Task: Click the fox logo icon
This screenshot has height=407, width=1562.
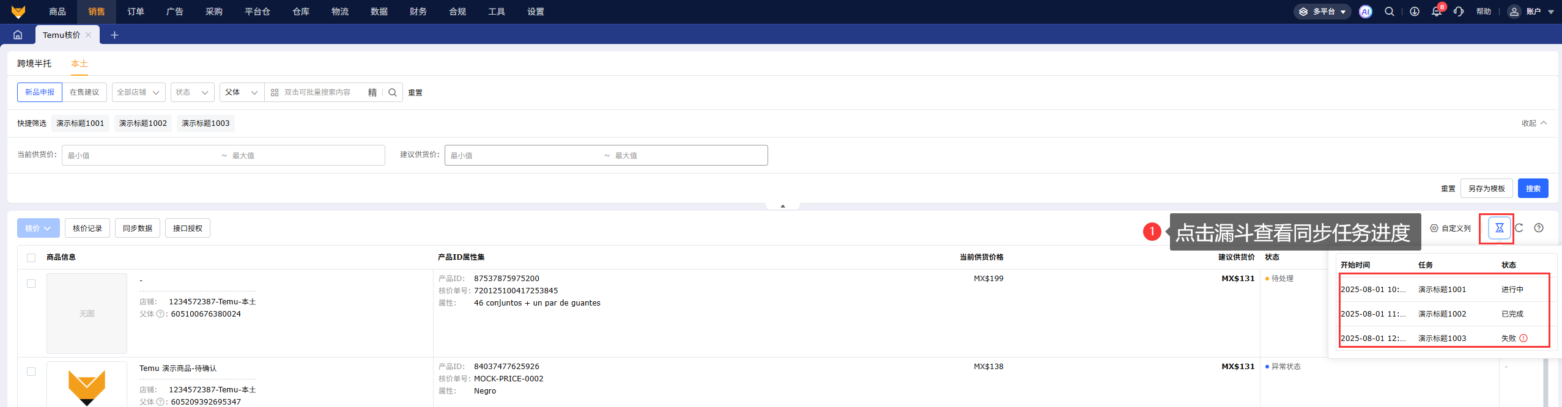Action: point(18,12)
